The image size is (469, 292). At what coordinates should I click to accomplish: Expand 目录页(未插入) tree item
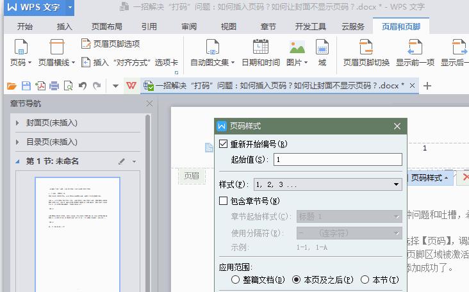point(17,142)
